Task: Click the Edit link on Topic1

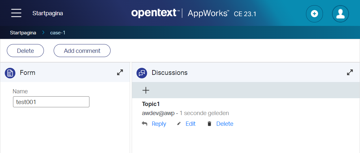Action: [191, 124]
